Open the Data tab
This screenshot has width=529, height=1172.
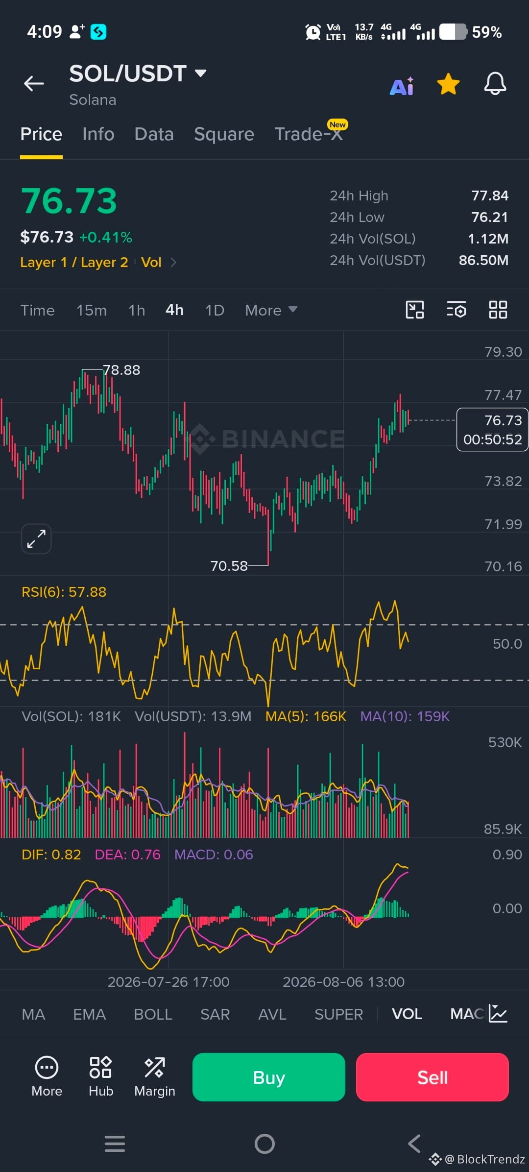154,134
